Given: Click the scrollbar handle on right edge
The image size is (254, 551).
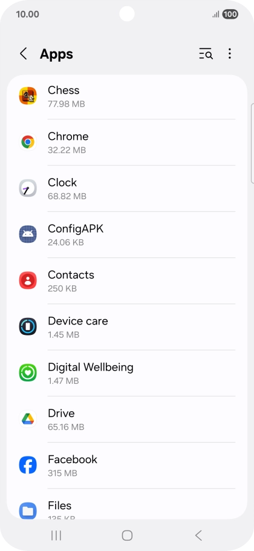Looking at the screenshot, I should [252, 144].
